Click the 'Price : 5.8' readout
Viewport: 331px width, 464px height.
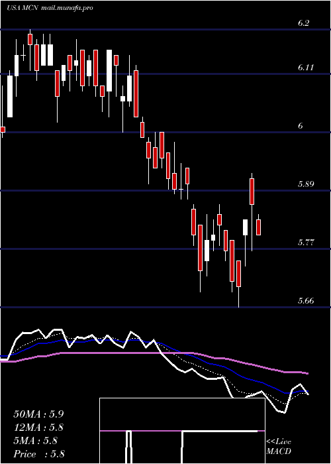pyautogui.click(x=39, y=454)
